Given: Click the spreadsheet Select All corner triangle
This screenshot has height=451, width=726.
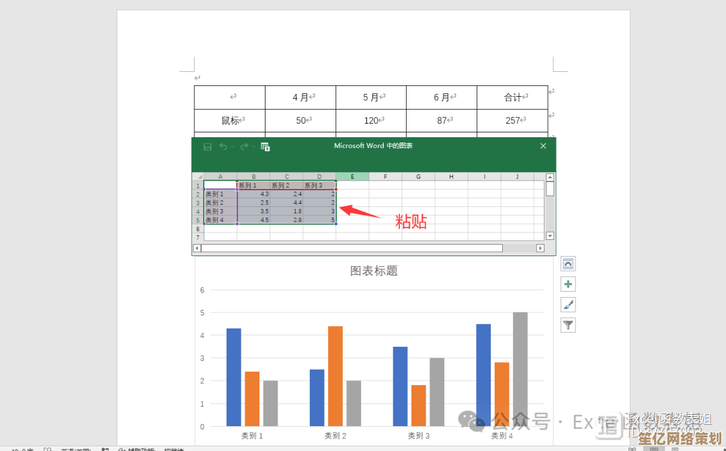Looking at the screenshot, I should tap(198, 177).
